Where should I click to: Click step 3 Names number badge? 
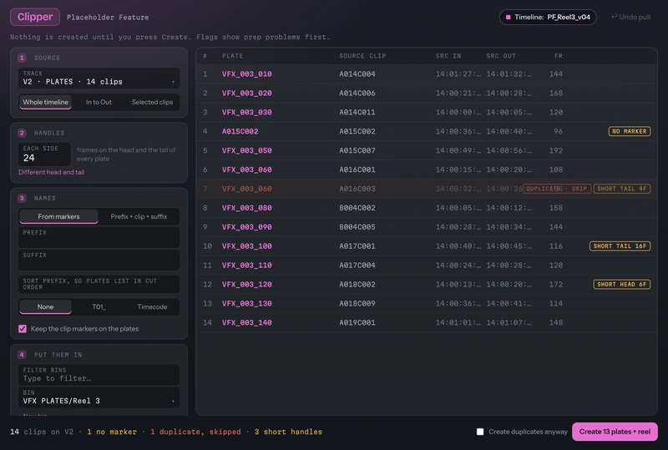pyautogui.click(x=23, y=198)
